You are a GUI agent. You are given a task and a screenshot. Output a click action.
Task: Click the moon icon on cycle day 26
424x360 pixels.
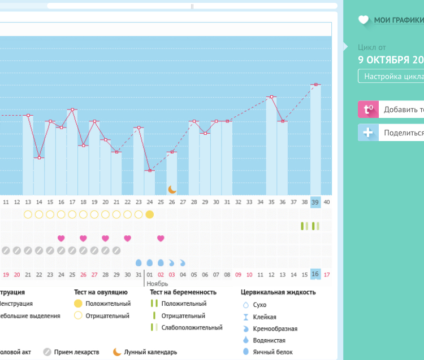pos(172,189)
